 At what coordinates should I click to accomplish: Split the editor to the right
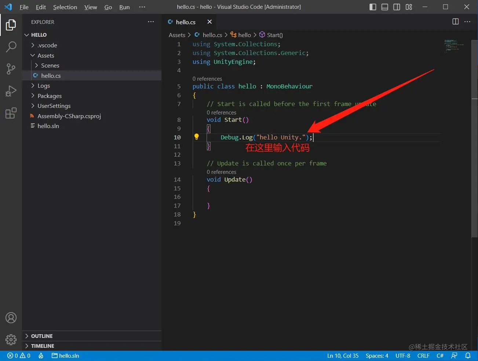coord(455,22)
